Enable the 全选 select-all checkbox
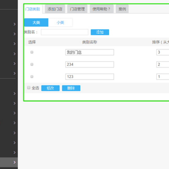The width and height of the screenshot is (169, 169). (x=29, y=88)
